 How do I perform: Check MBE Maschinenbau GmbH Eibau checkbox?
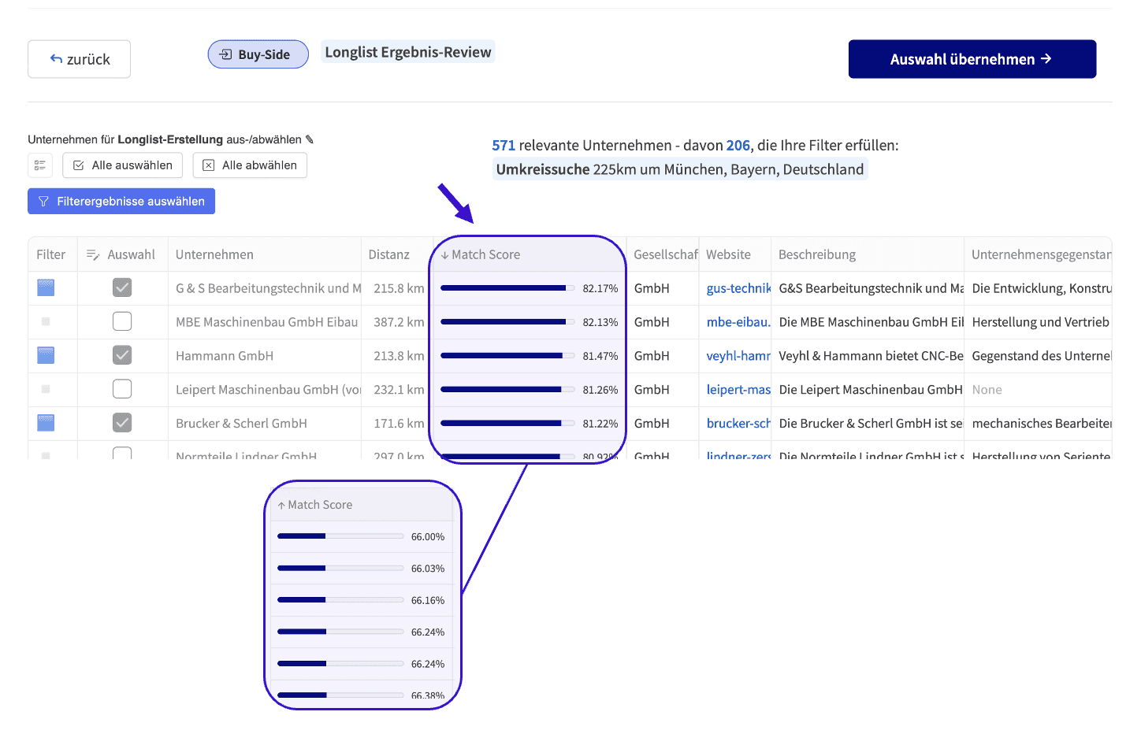point(122,321)
